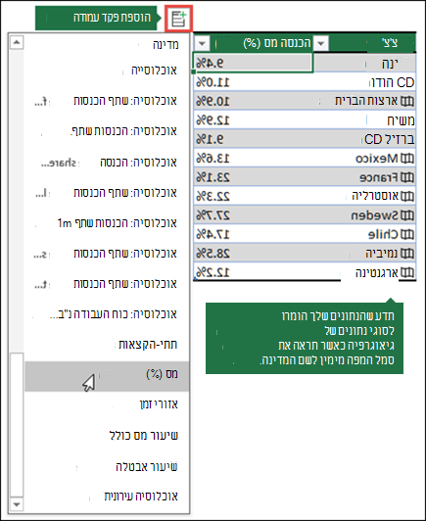426x521 pixels.
Task: Click the map icon beside Mexico
Action: point(407,159)
